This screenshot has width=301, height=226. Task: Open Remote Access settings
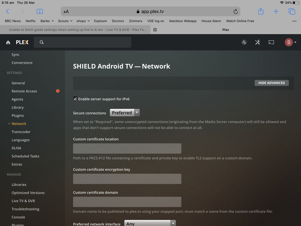(24, 91)
